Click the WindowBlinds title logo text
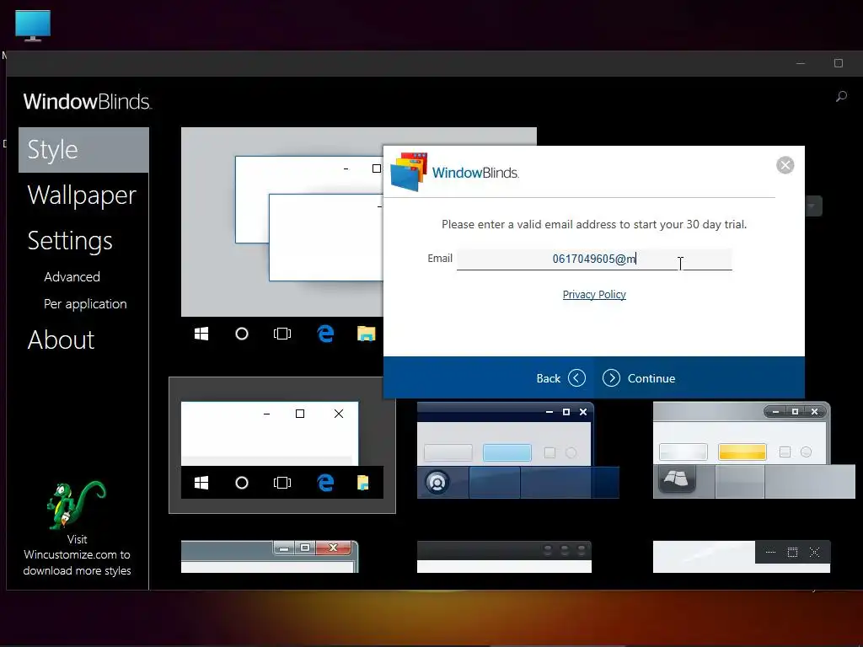 pyautogui.click(x=87, y=102)
